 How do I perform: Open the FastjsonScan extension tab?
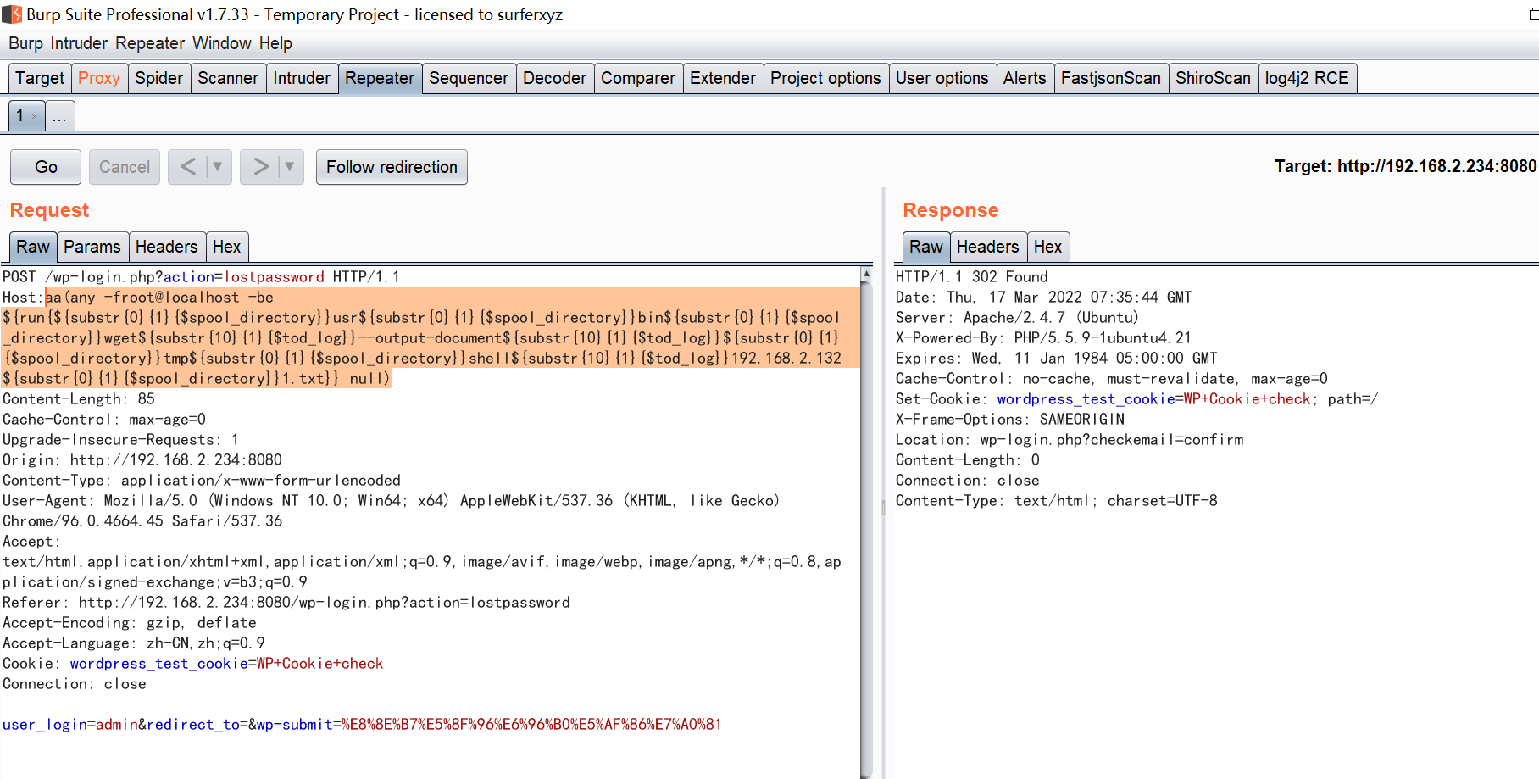(x=1111, y=78)
